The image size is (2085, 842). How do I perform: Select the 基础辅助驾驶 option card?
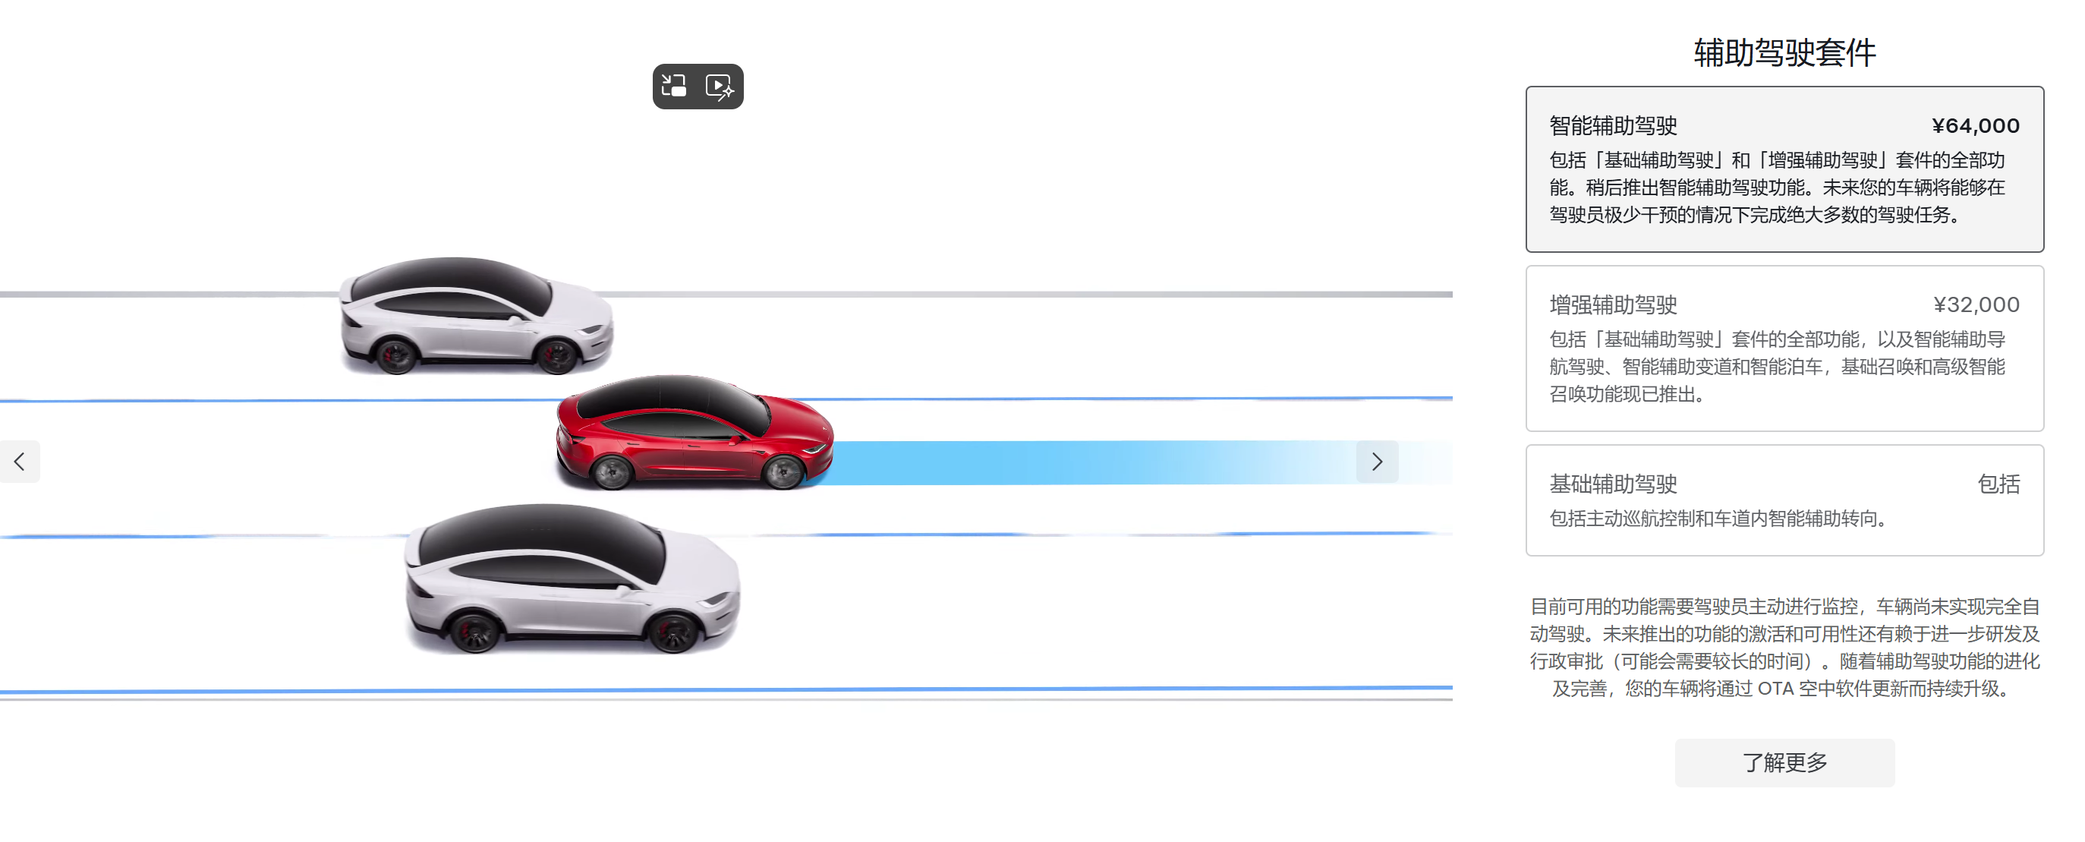tap(1784, 500)
